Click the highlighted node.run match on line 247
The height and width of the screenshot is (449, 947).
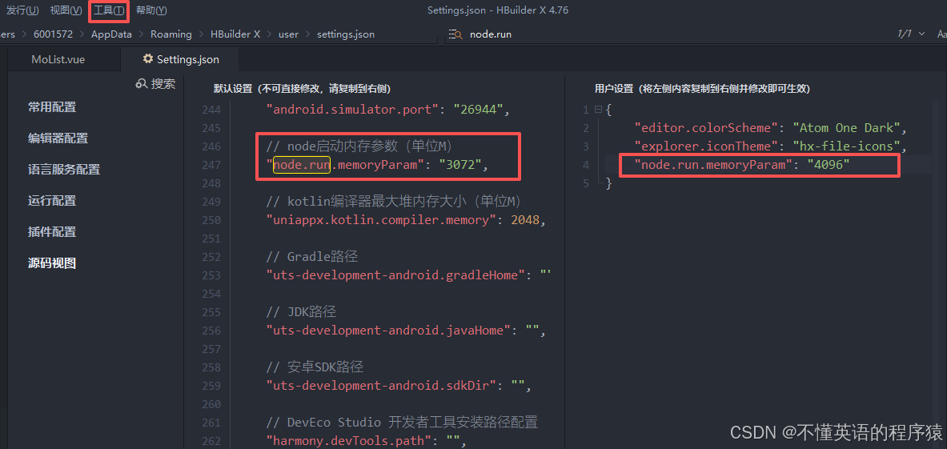[x=301, y=165]
